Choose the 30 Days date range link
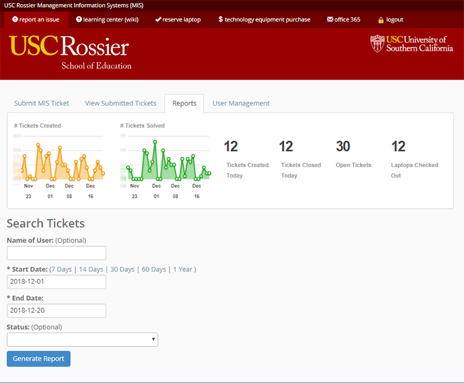464x383 pixels. pos(122,269)
